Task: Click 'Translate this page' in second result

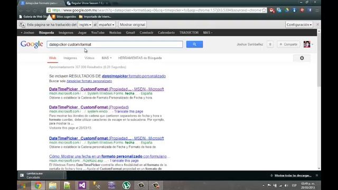Action: [x=129, y=111]
